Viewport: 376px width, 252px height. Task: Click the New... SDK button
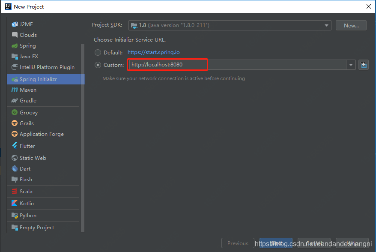pyautogui.click(x=351, y=25)
